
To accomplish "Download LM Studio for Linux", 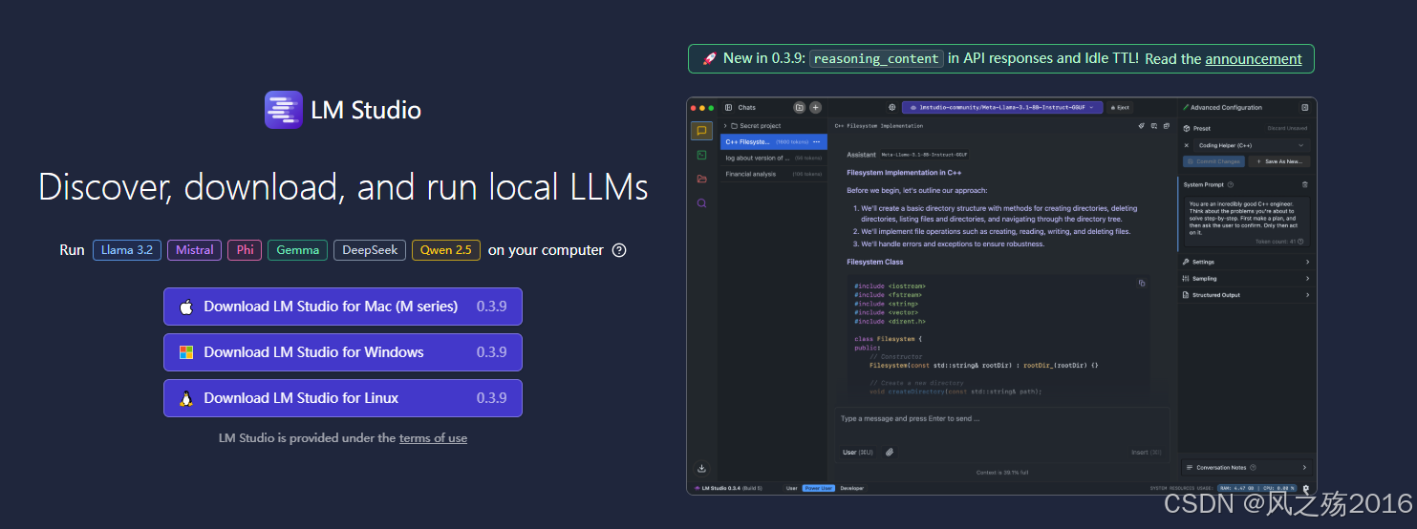I will coord(343,398).
